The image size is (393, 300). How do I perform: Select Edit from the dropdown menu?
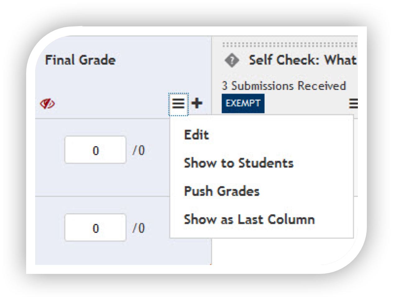tap(196, 135)
